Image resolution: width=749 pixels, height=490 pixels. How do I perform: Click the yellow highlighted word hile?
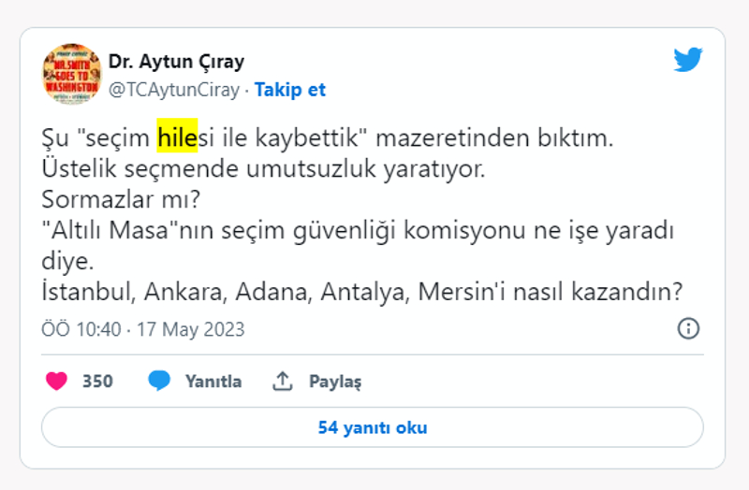click(173, 138)
